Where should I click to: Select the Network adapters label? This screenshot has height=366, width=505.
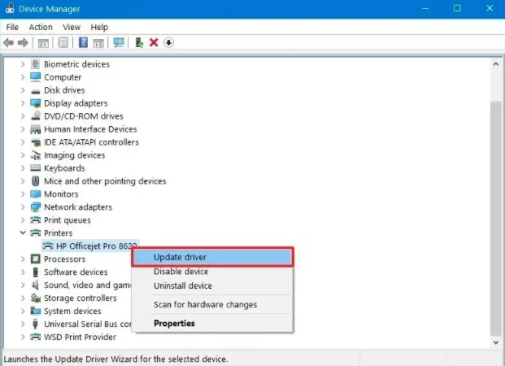(78, 207)
